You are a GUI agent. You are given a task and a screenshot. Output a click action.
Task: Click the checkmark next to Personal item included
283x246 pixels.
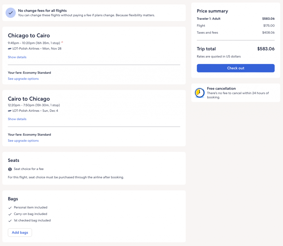(x=10, y=208)
